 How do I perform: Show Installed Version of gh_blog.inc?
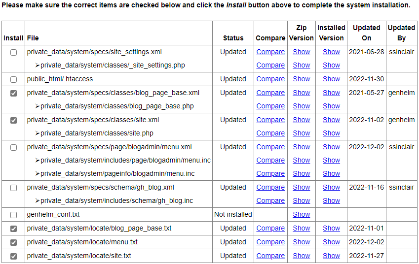click(x=331, y=200)
